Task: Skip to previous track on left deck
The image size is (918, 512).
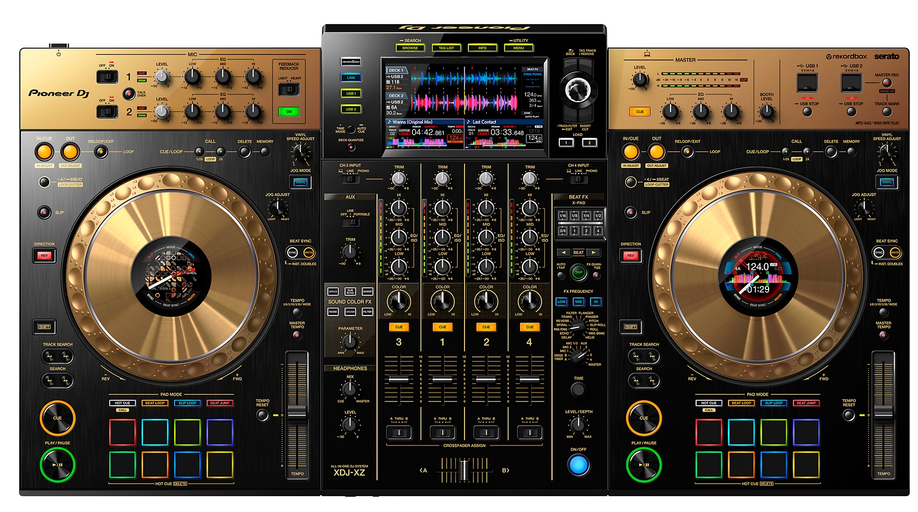Action: 50,357
